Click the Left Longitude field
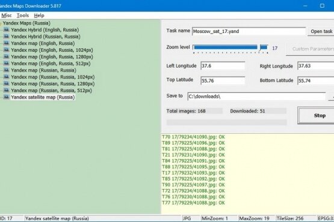Image resolution: width=334 pixels, height=222 pixels. pos(223,66)
